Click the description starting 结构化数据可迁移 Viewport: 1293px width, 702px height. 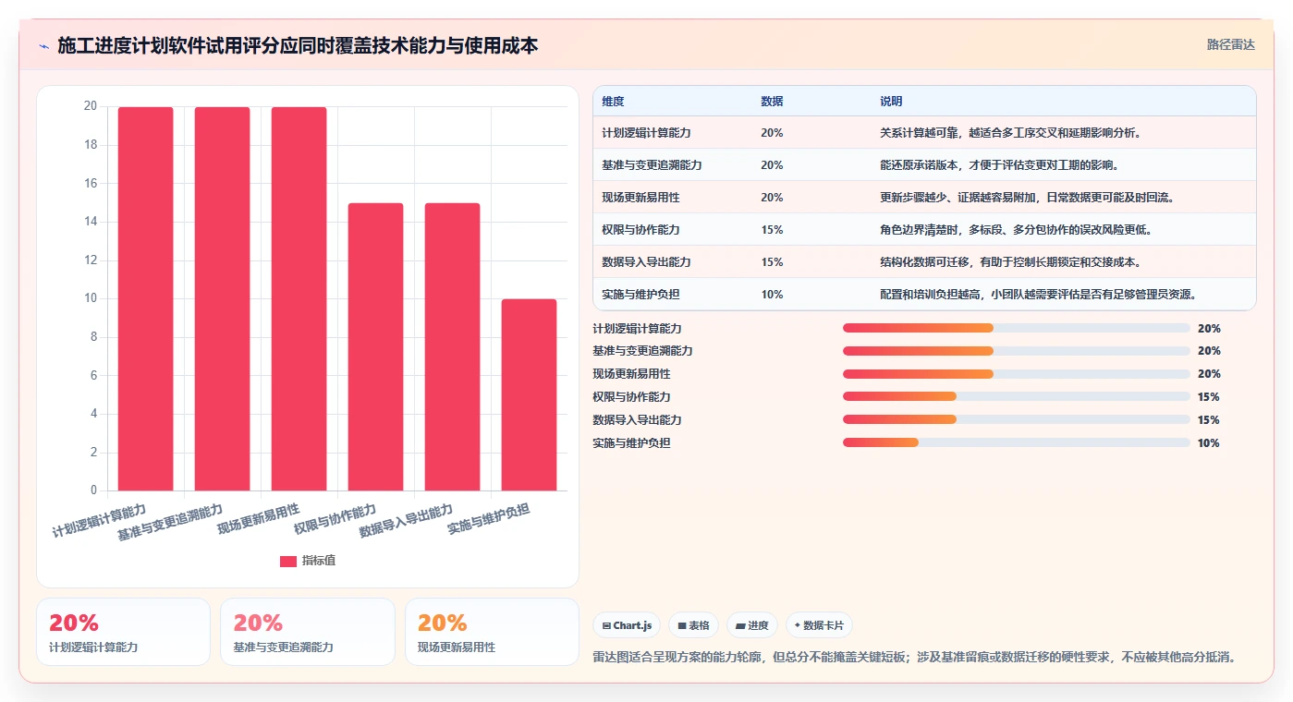point(1010,261)
